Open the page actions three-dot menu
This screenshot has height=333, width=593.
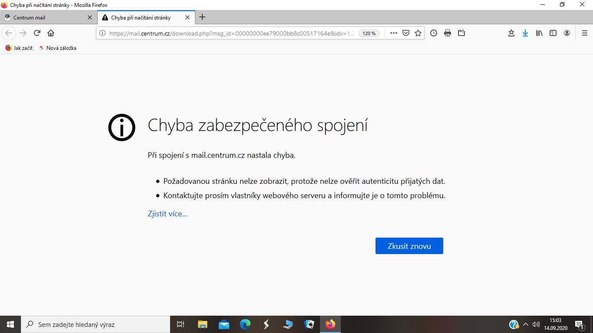pos(394,33)
